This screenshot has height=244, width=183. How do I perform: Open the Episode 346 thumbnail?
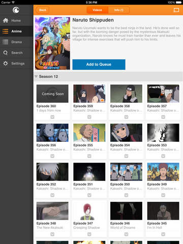click(x=126, y=211)
